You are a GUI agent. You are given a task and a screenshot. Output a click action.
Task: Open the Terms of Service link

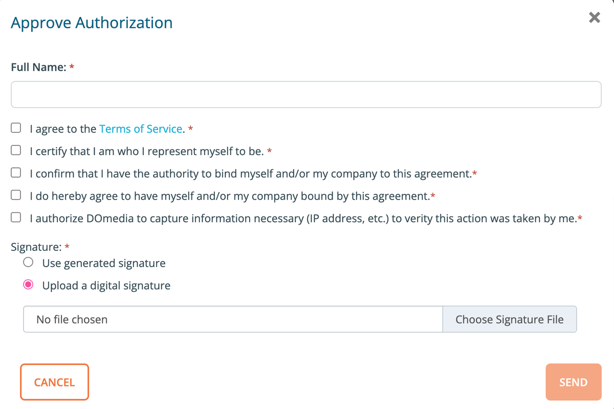pyautogui.click(x=141, y=128)
